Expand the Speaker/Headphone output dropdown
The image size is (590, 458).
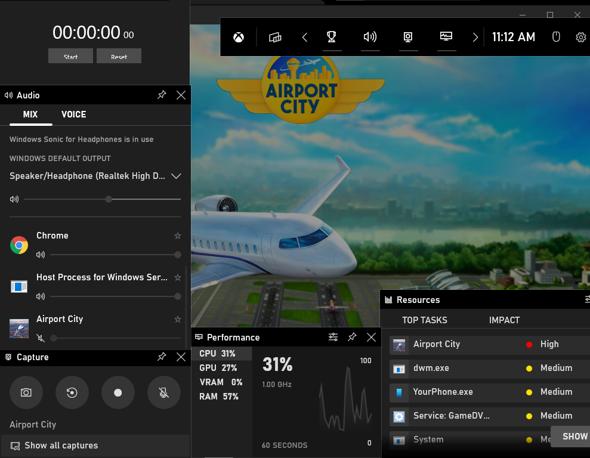pyautogui.click(x=176, y=176)
